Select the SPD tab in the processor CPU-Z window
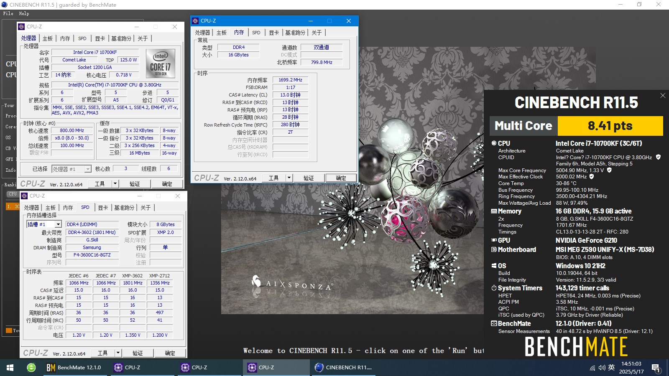 click(82, 38)
